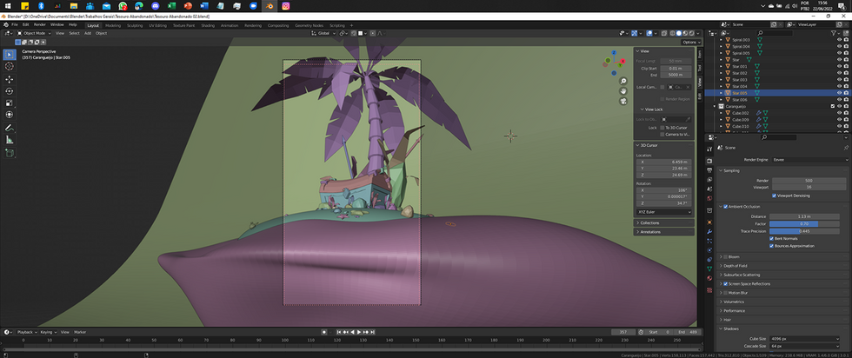This screenshot has width=852, height=358.
Task: Open Global transform orientation dropdown
Action: (x=323, y=33)
